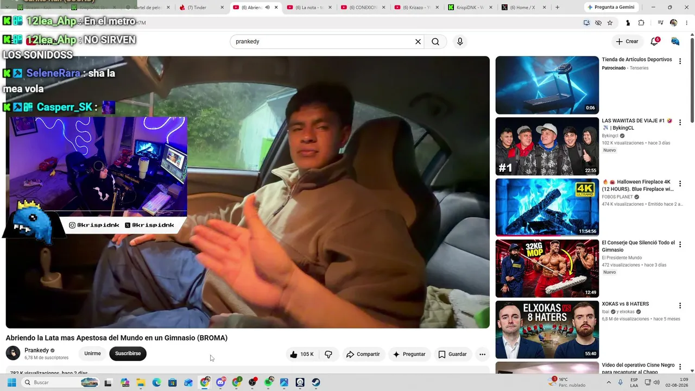Viewport: 695px width, 391px height.
Task: Mute the playing YouTube tab audio
Action: coord(267,8)
